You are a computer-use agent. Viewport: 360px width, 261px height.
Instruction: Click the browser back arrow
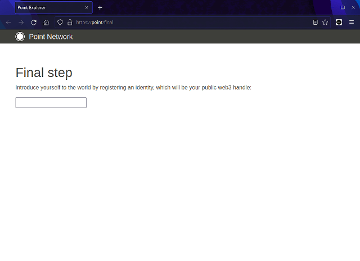click(8, 22)
